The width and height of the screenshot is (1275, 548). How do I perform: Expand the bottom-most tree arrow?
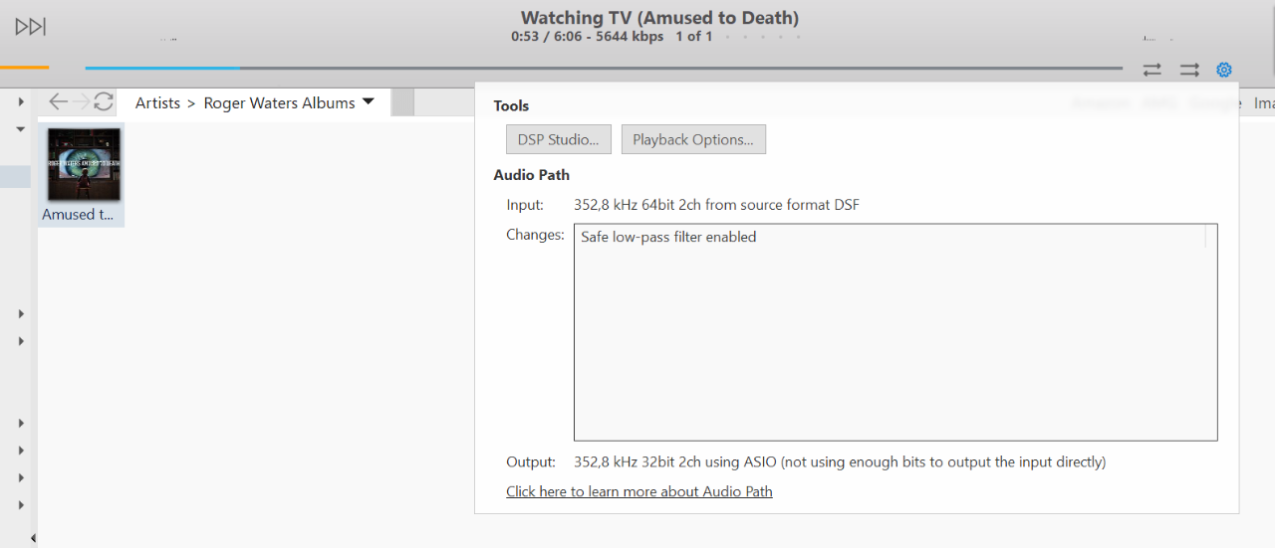[x=21, y=504]
